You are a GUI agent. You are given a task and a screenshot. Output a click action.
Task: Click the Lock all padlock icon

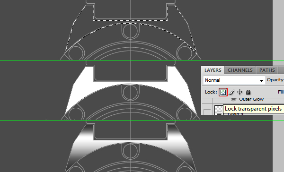coord(248,92)
